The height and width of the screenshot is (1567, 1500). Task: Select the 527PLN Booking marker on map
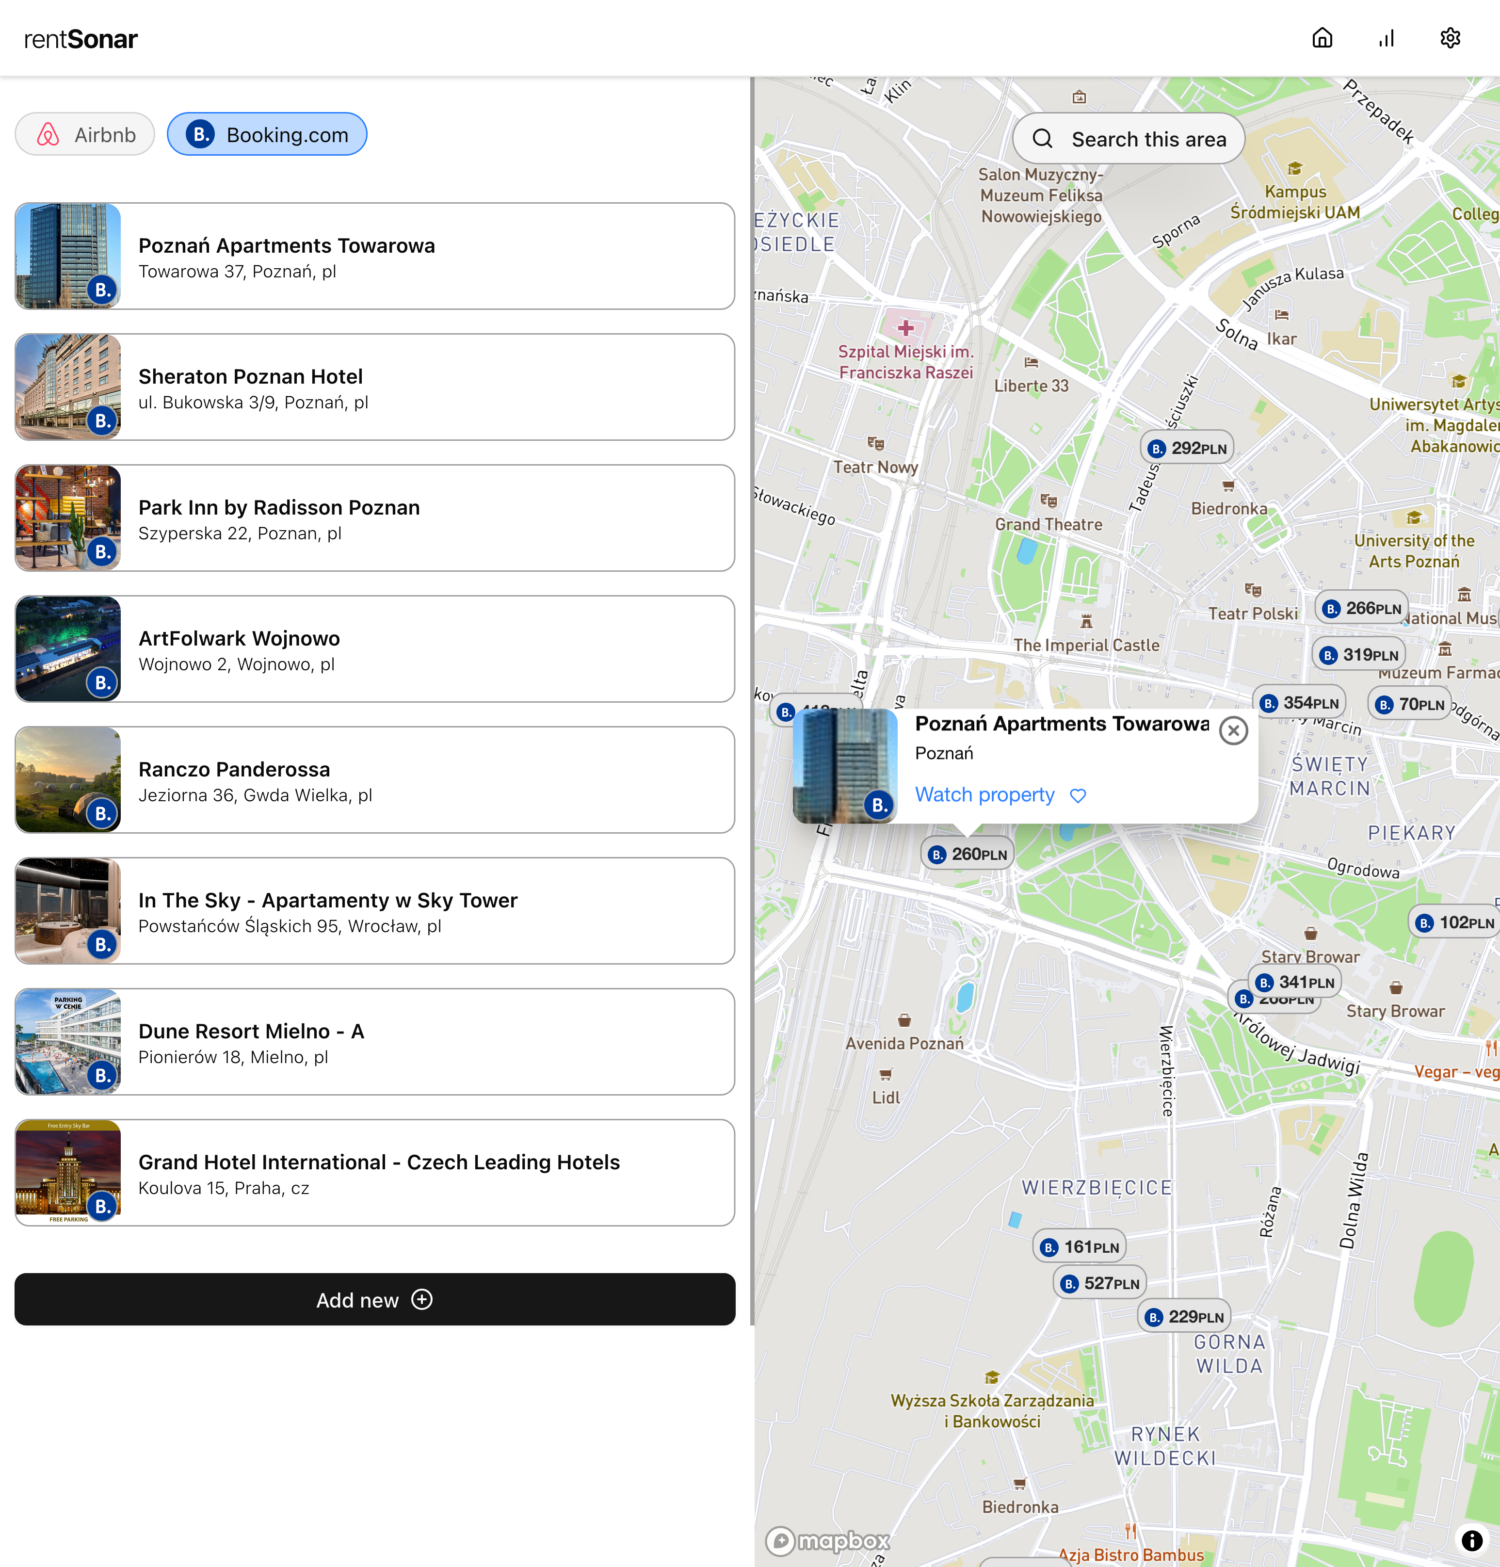1100,1283
